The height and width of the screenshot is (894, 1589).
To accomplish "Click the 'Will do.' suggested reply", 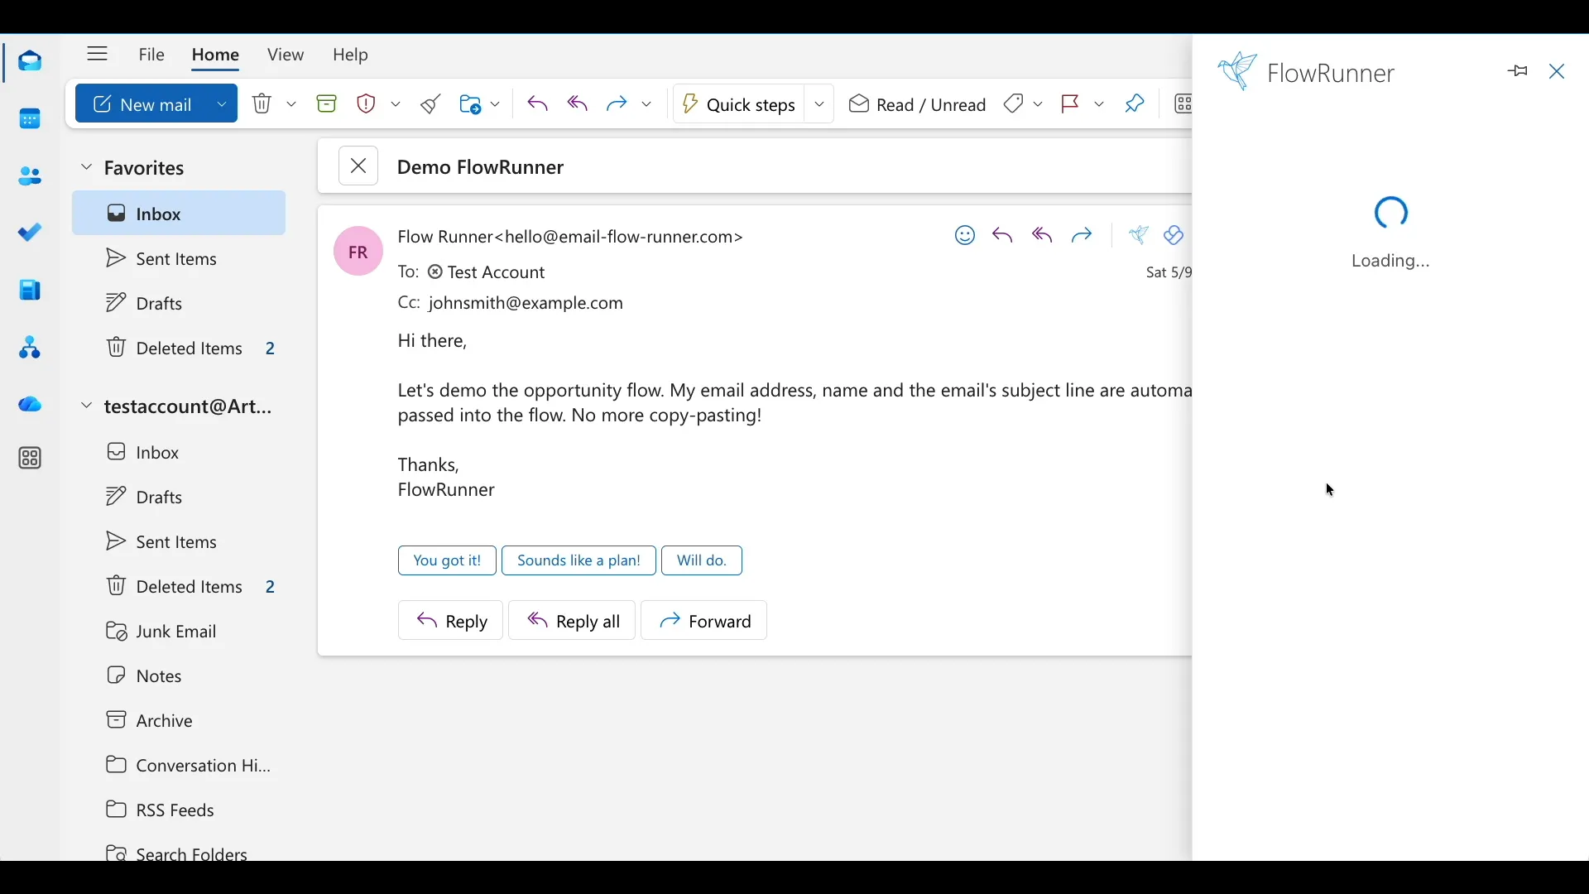I will [703, 562].
